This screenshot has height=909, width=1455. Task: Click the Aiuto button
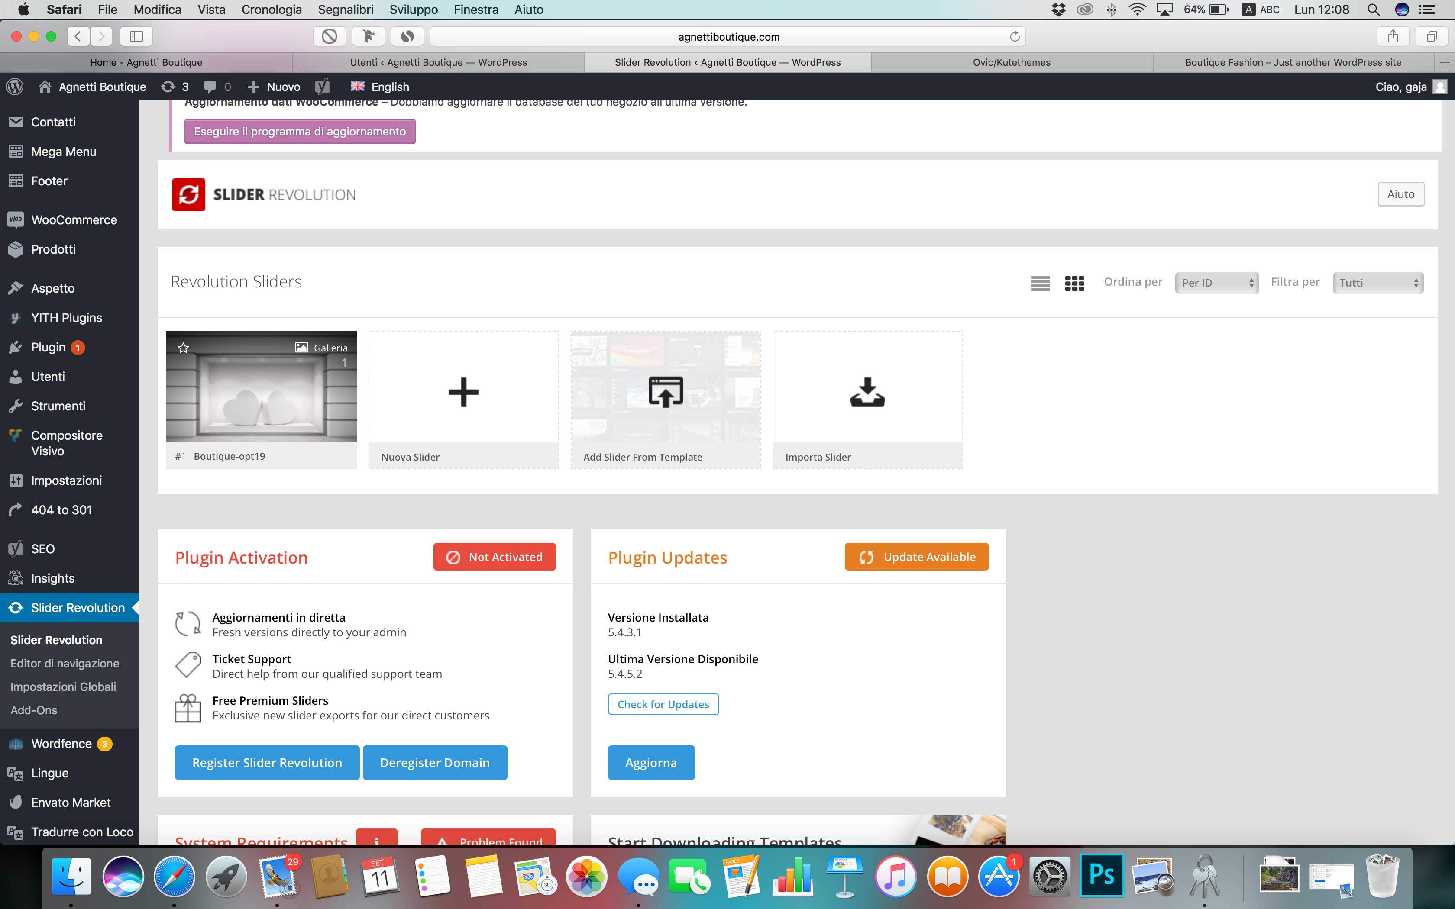pyautogui.click(x=1401, y=194)
